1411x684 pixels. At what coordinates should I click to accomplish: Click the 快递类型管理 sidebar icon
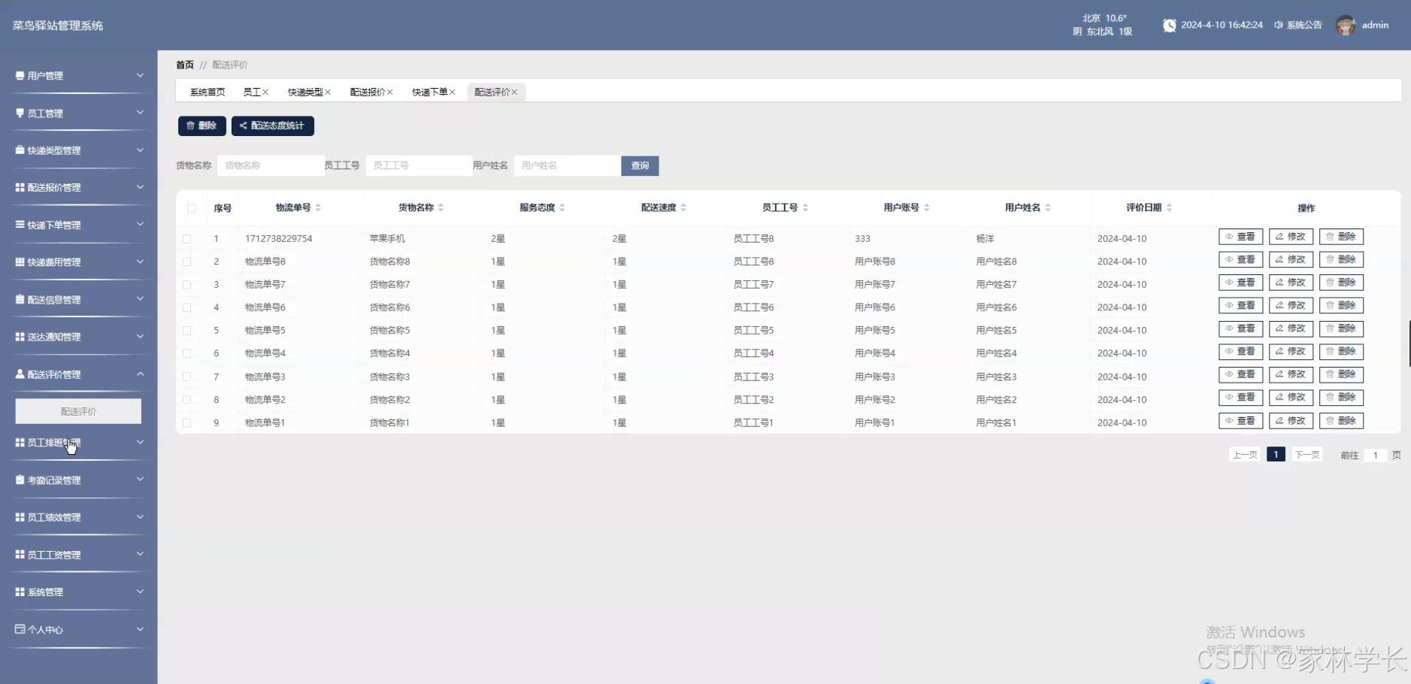[x=20, y=150]
